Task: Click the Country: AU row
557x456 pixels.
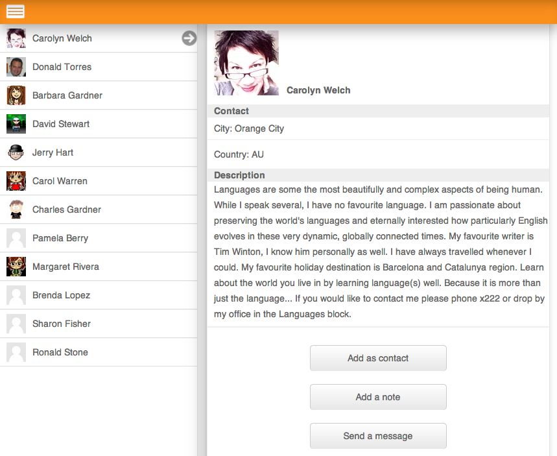Action: (378, 154)
